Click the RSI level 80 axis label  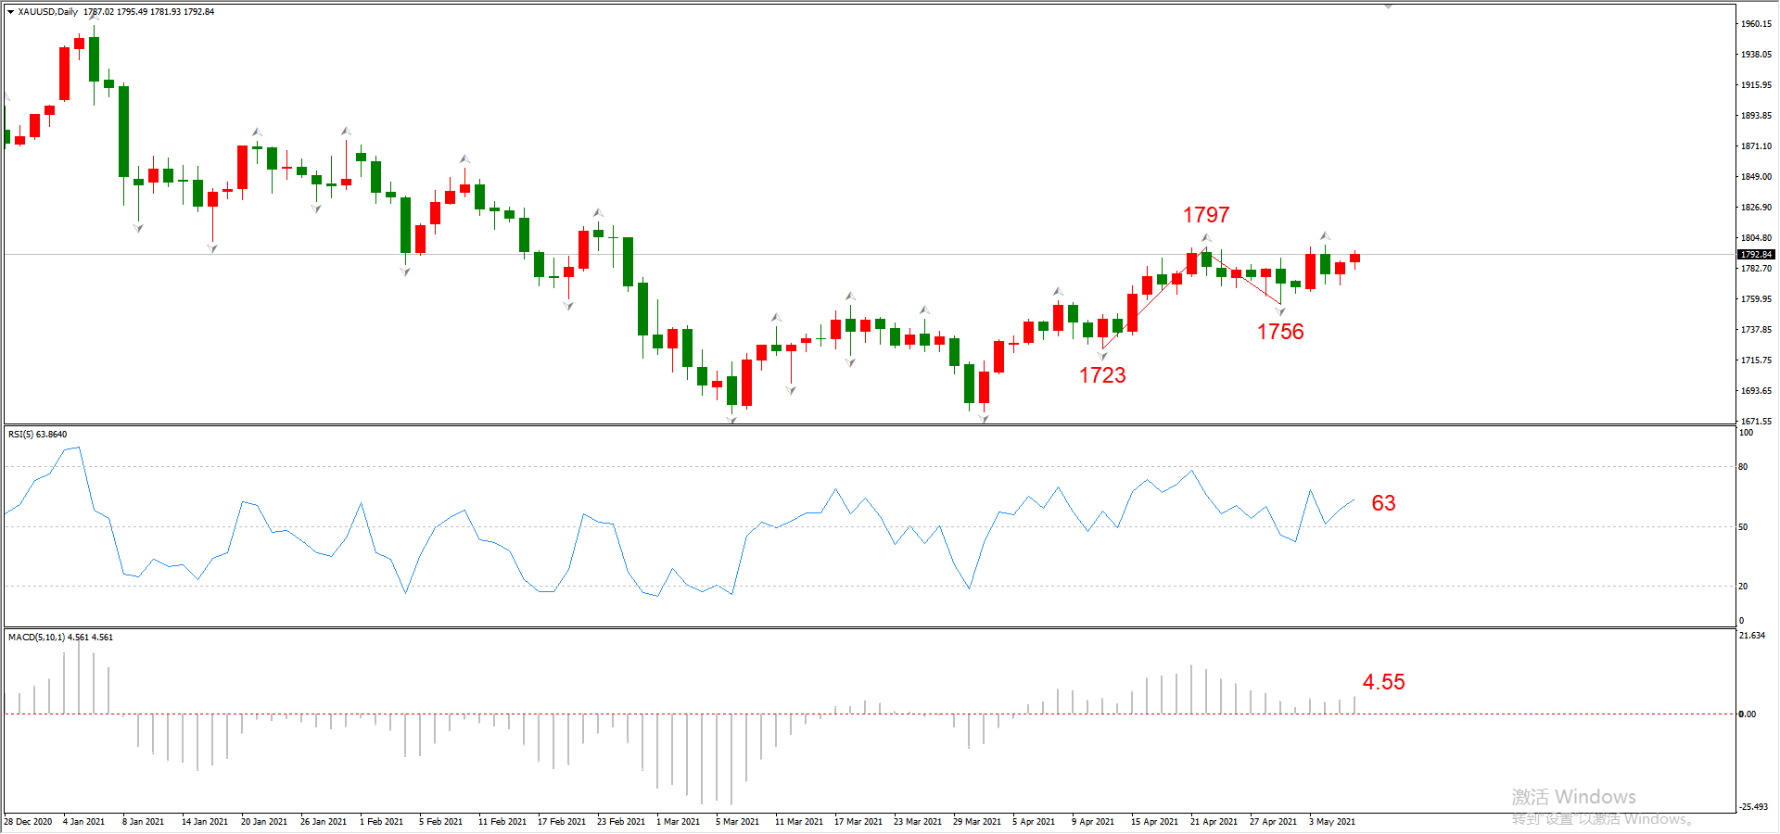(x=1743, y=467)
